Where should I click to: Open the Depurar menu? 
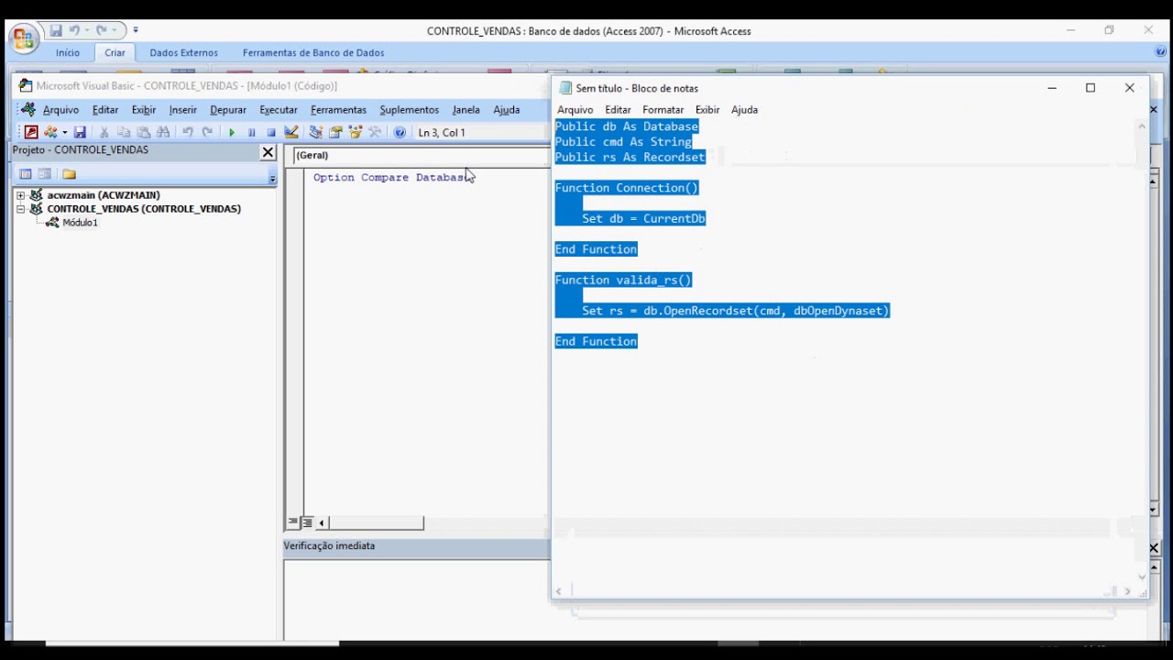coord(228,110)
